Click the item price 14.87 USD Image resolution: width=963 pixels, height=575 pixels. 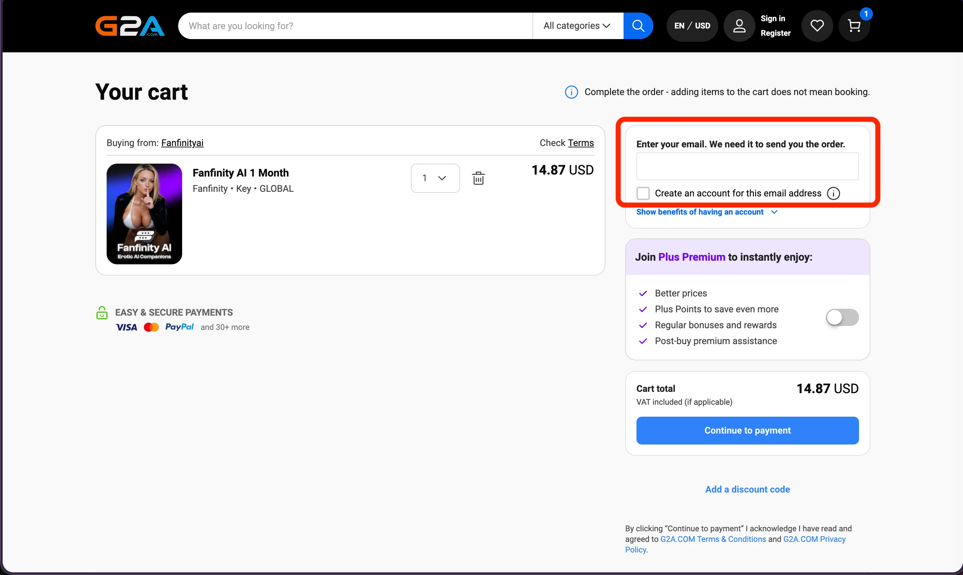click(x=562, y=170)
